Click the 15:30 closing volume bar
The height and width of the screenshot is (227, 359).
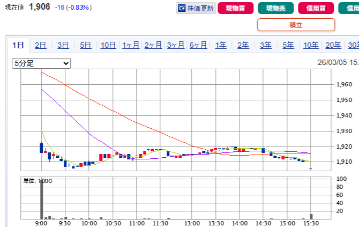click(311, 216)
